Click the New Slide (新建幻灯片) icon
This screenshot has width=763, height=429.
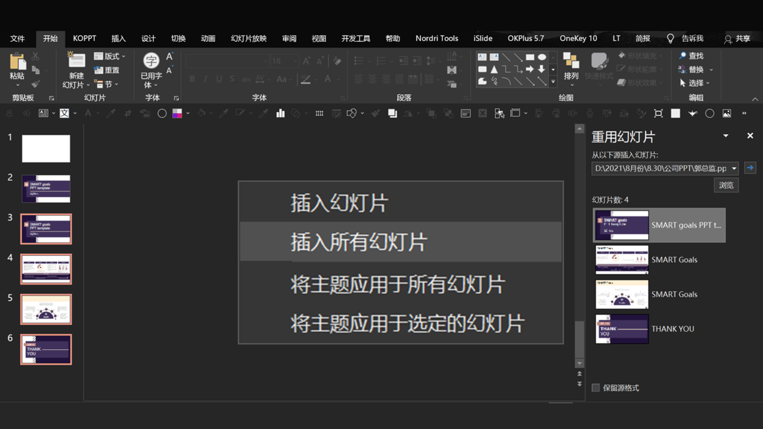[76, 61]
